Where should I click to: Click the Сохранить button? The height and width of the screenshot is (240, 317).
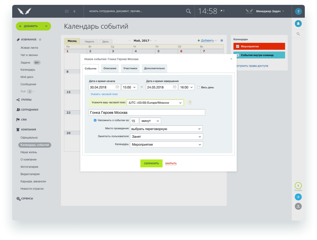(151, 163)
